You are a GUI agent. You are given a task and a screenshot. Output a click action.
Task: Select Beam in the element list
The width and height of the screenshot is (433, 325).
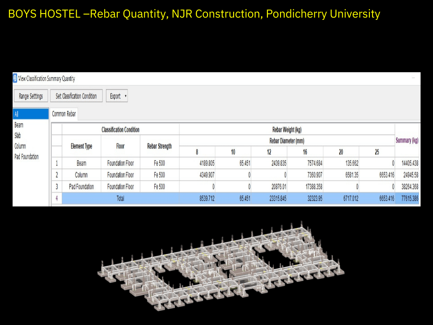[x=19, y=125]
